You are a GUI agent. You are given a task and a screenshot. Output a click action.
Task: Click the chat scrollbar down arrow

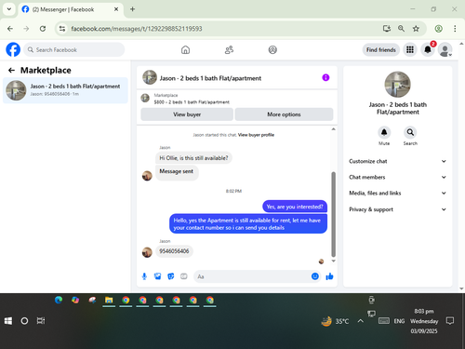point(334,261)
